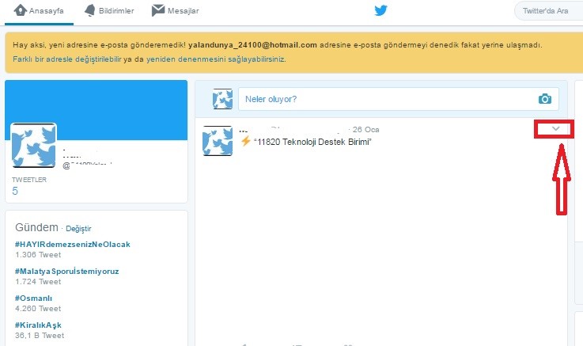Click the small avatar beside compose box

[222, 99]
